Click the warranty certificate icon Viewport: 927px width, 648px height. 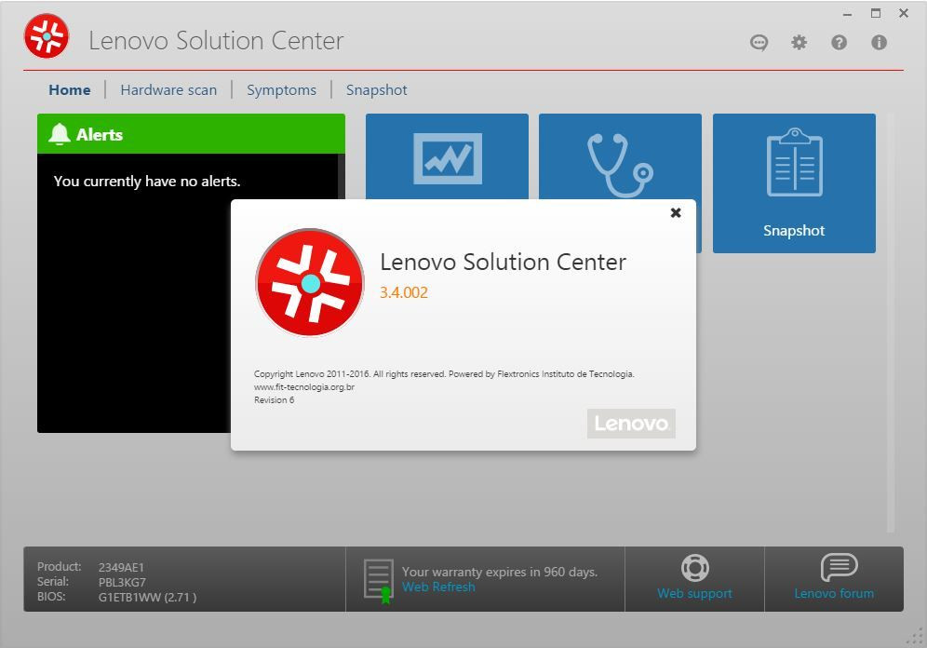[379, 581]
